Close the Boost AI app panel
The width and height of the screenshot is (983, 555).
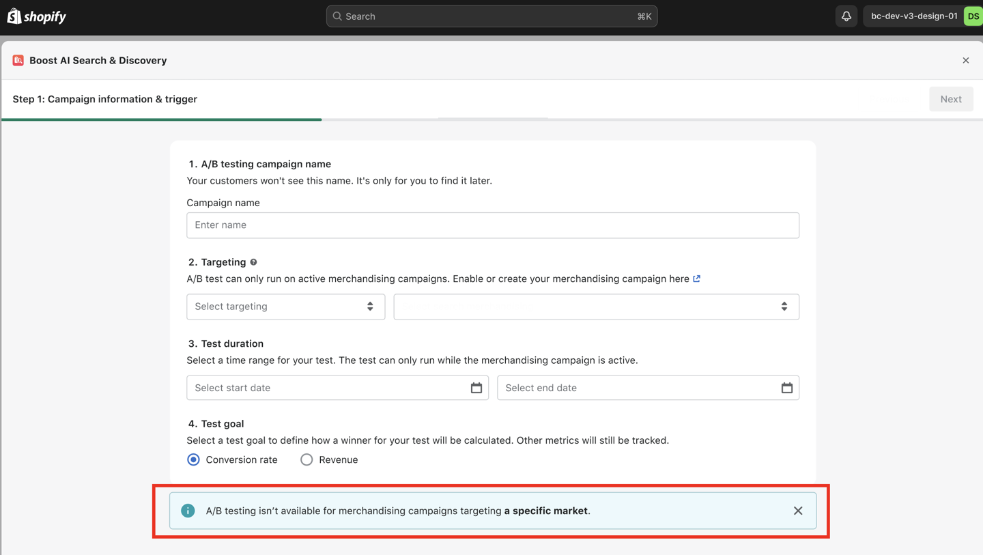tap(966, 61)
